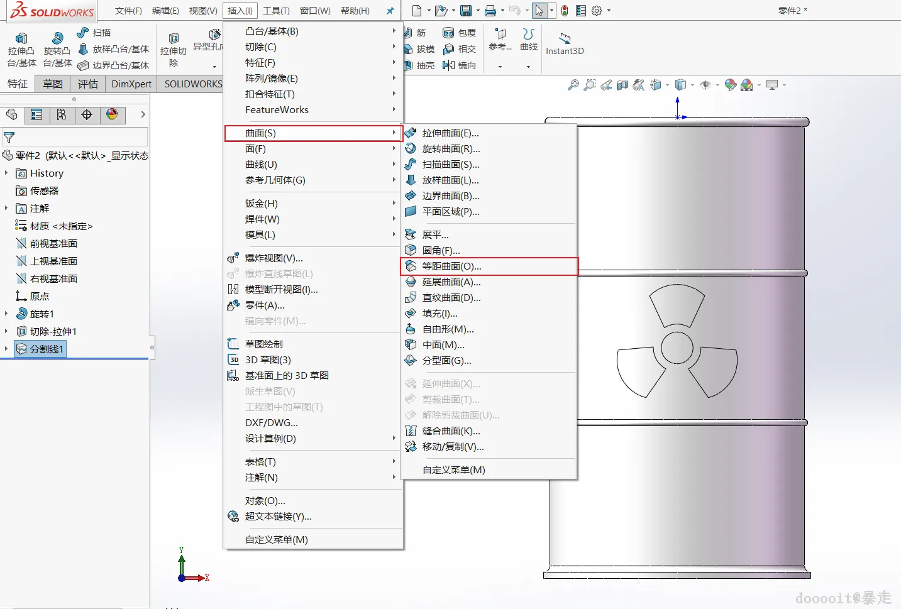Open dropdown arrow next to Options gear
This screenshot has height=609, width=901.
[609, 11]
